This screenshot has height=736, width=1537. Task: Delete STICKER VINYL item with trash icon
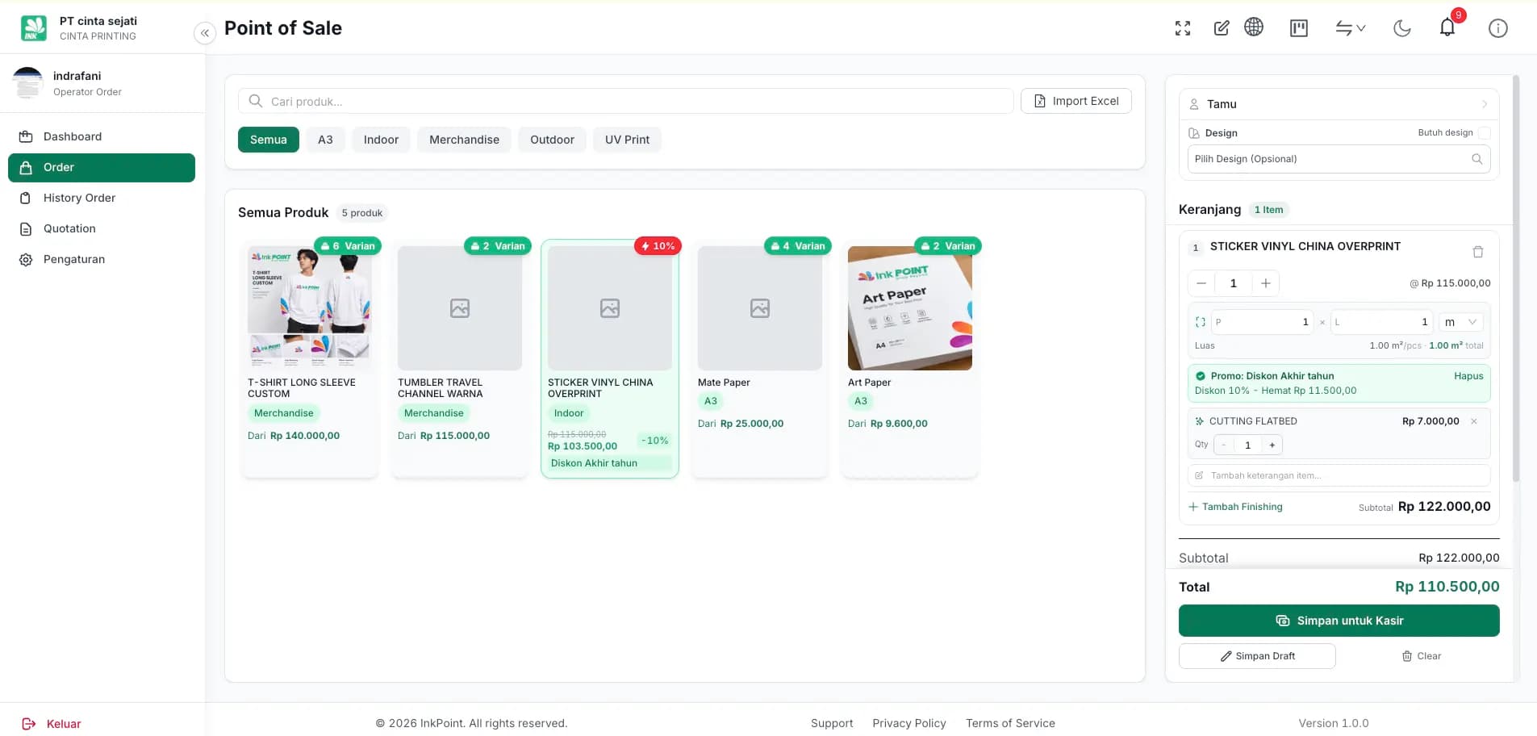coord(1478,252)
